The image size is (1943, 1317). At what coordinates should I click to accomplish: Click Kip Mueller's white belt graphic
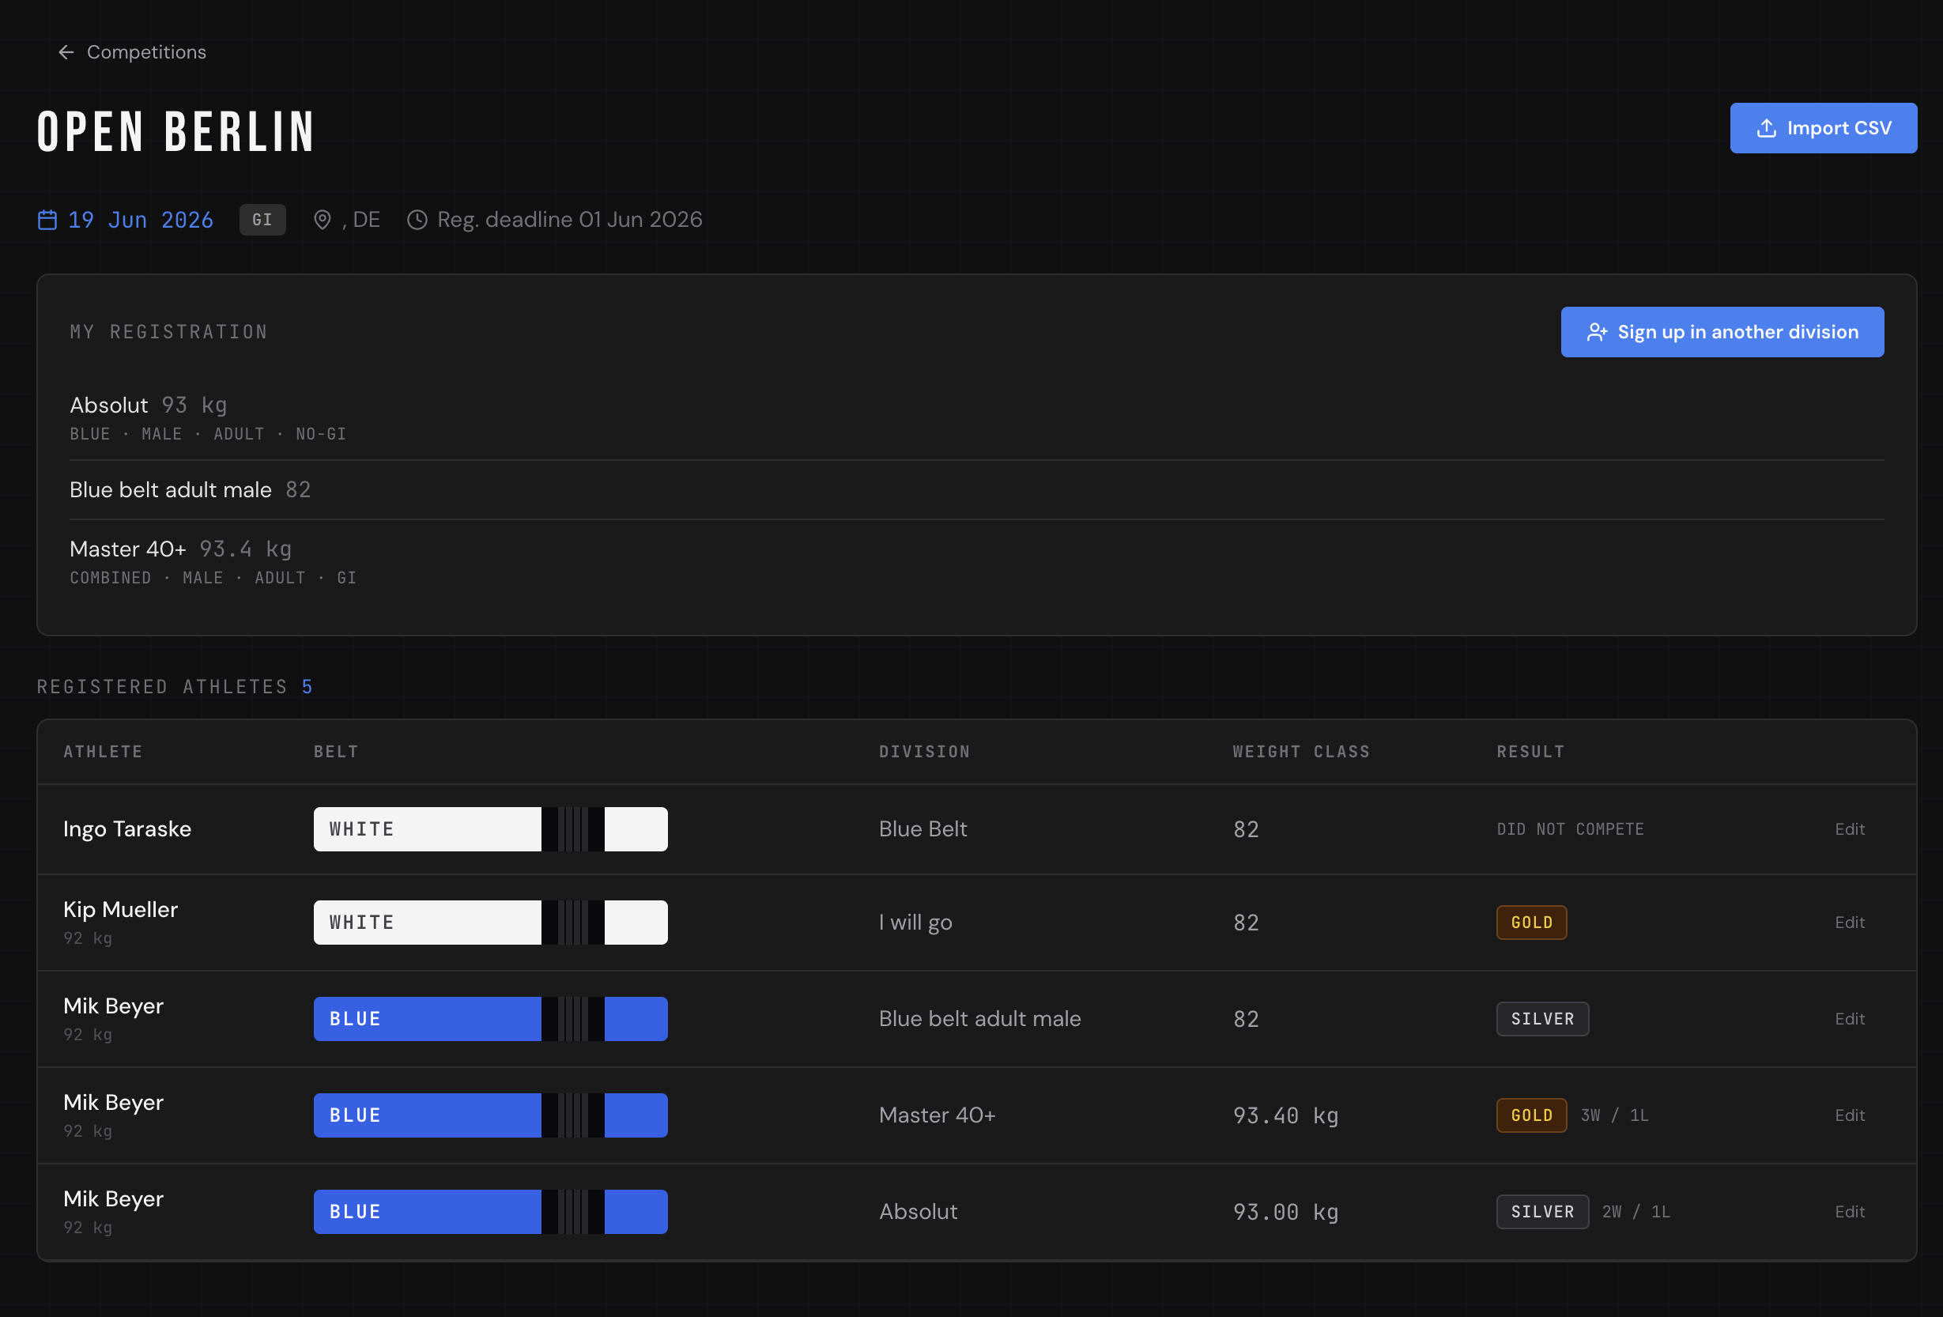click(491, 923)
